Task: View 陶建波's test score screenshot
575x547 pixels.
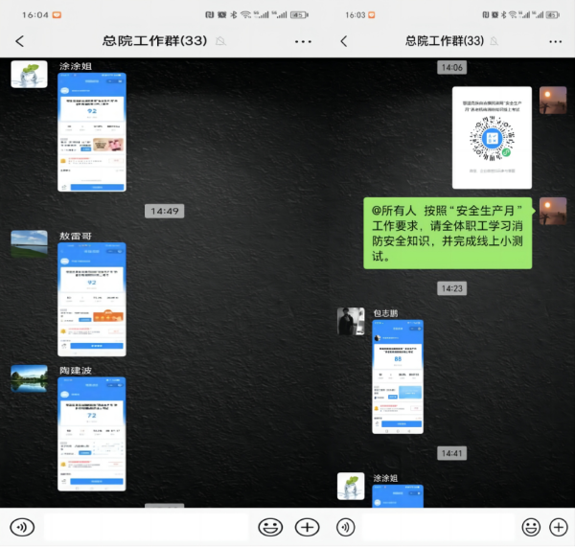Action: [x=92, y=436]
